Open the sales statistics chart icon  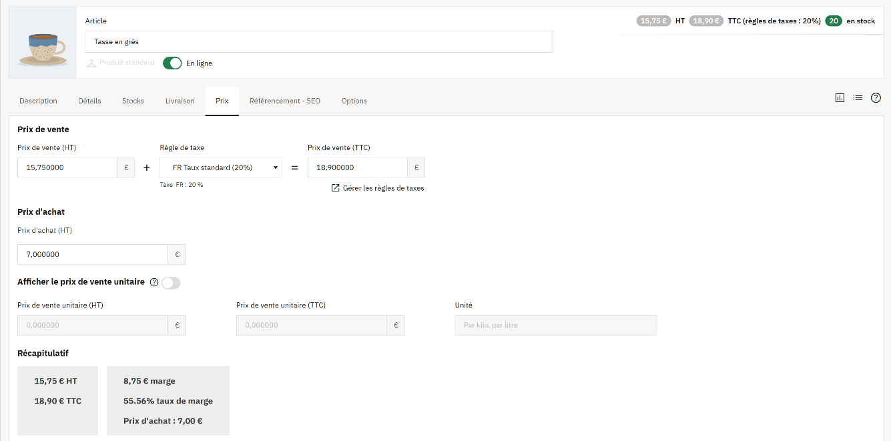(840, 98)
